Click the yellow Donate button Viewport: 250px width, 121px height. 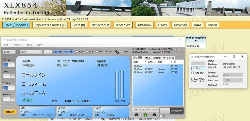[10, 112]
